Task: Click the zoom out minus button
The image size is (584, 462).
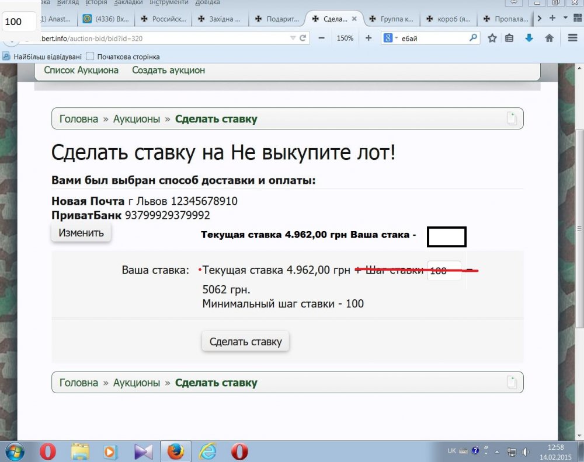Action: [x=321, y=38]
